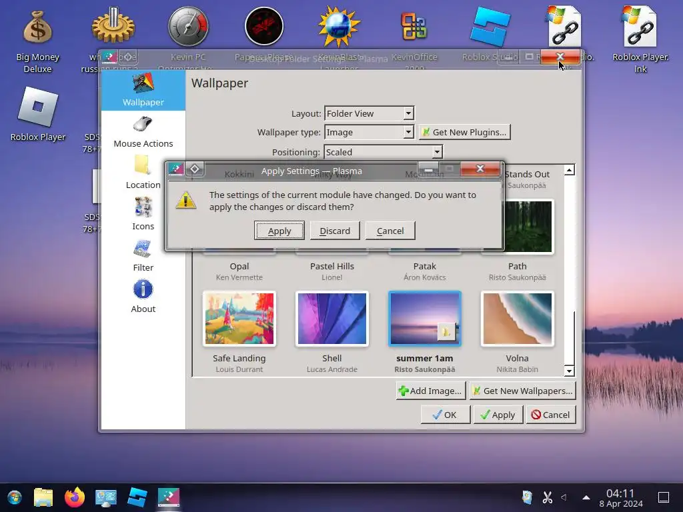Viewport: 683px width, 512px height.
Task: Click Discard in the Apply Settings dialog
Action: [x=335, y=231]
